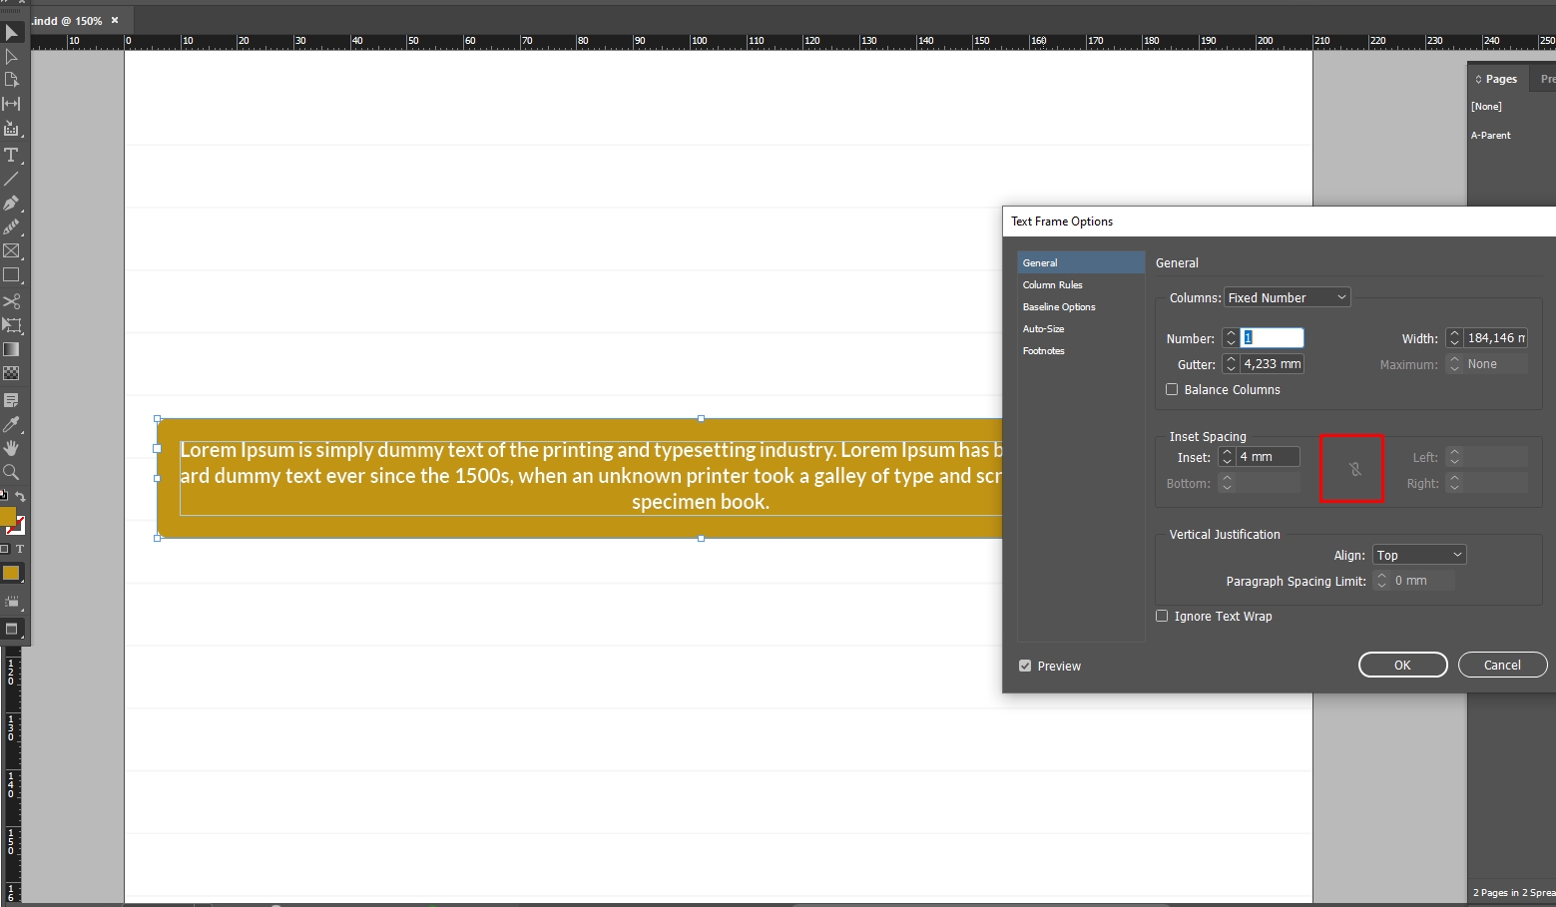This screenshot has width=1556, height=907.
Task: Dismiss the dialog with Cancel
Action: coord(1502,665)
